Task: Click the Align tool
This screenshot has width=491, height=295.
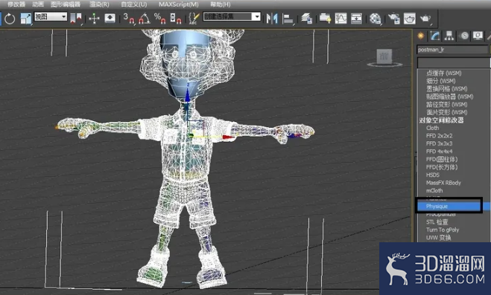Action: pyautogui.click(x=288, y=19)
